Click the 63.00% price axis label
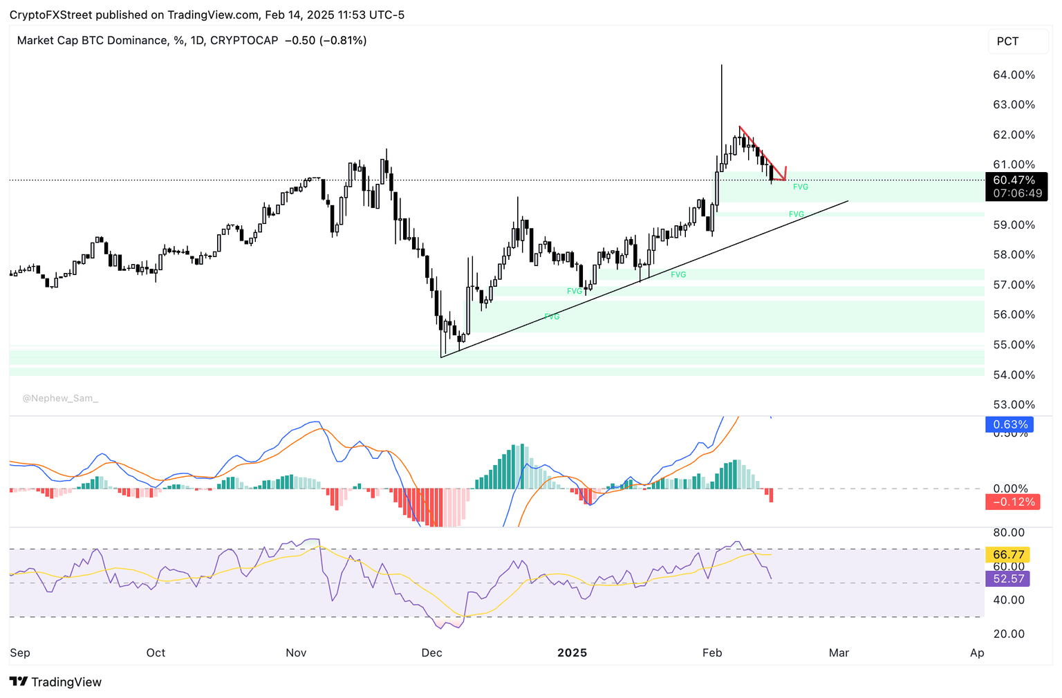1062x698 pixels. (x=1014, y=104)
